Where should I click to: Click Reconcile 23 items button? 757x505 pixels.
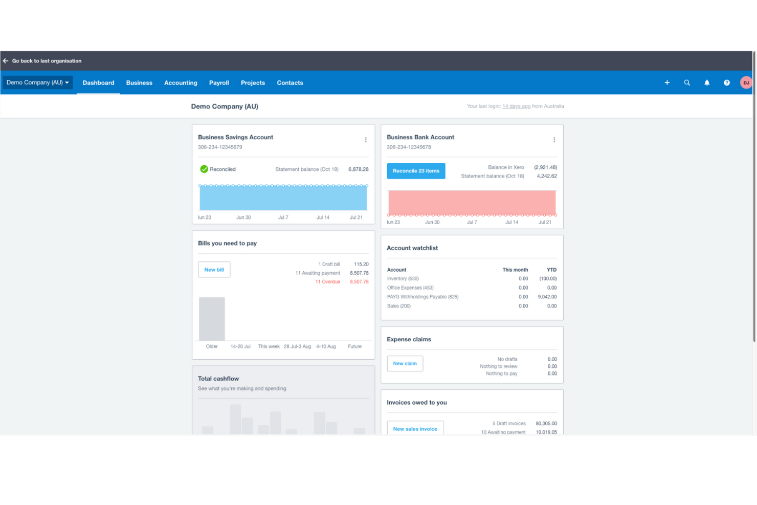pos(416,171)
